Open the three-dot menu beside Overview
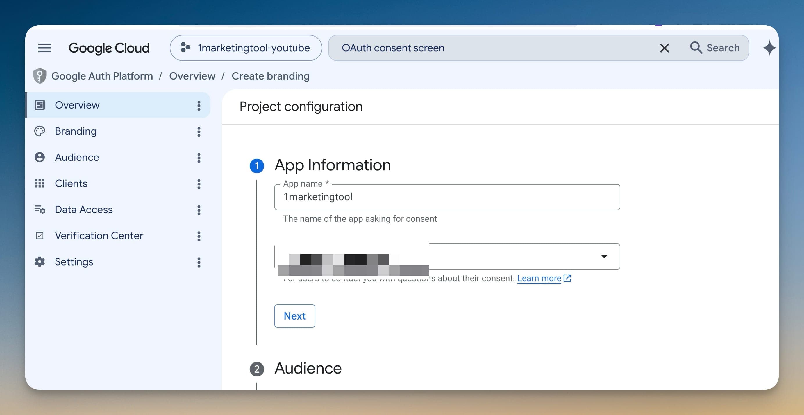Screen dimensions: 804x415 pyautogui.click(x=199, y=106)
